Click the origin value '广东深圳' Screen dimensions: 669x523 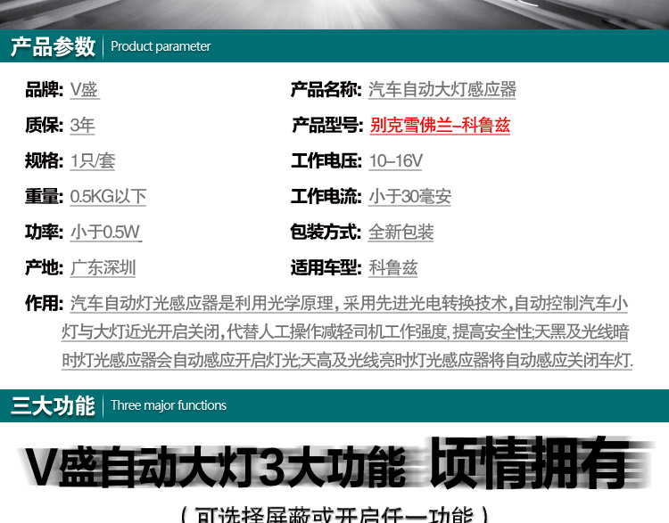(x=103, y=268)
